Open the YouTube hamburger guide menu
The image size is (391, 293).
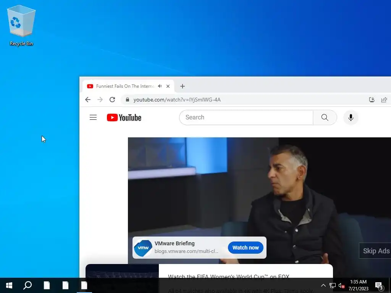click(93, 118)
